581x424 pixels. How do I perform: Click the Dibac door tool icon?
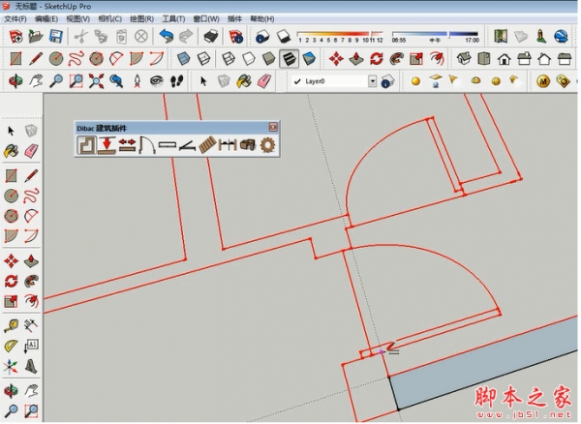pos(146,145)
